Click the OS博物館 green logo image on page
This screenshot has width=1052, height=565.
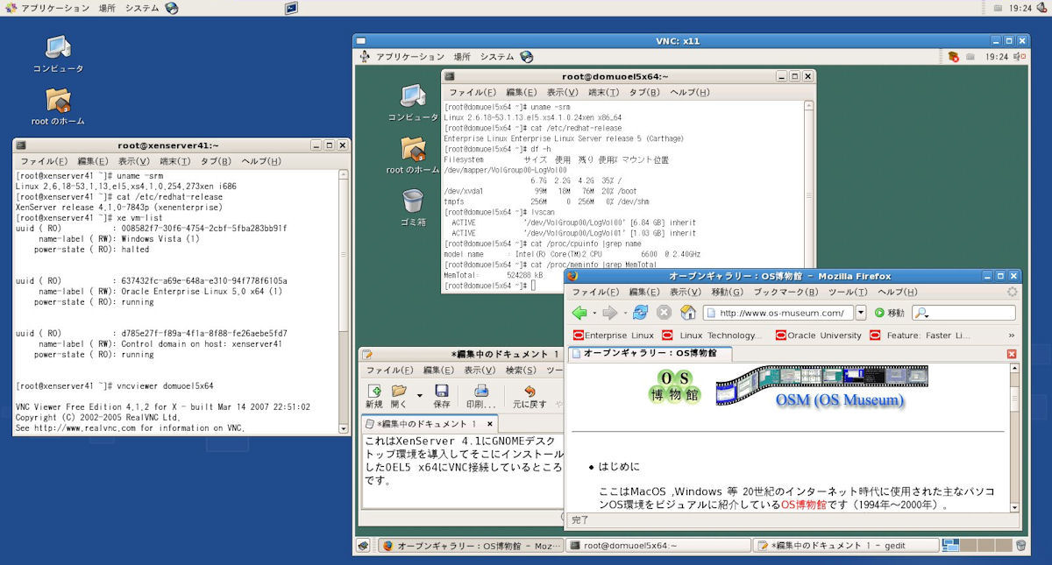675,386
